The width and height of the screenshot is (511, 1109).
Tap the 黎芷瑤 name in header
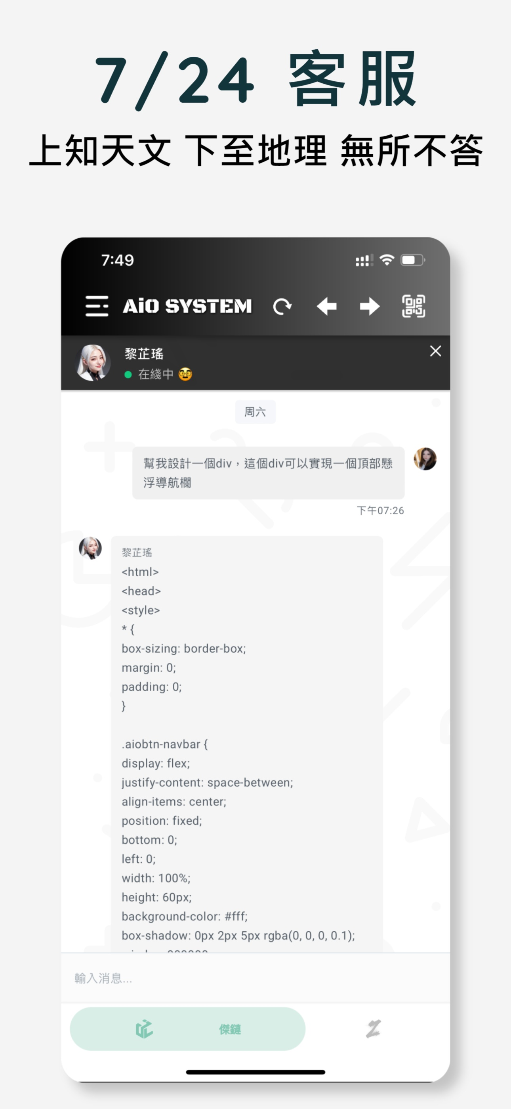tap(144, 354)
